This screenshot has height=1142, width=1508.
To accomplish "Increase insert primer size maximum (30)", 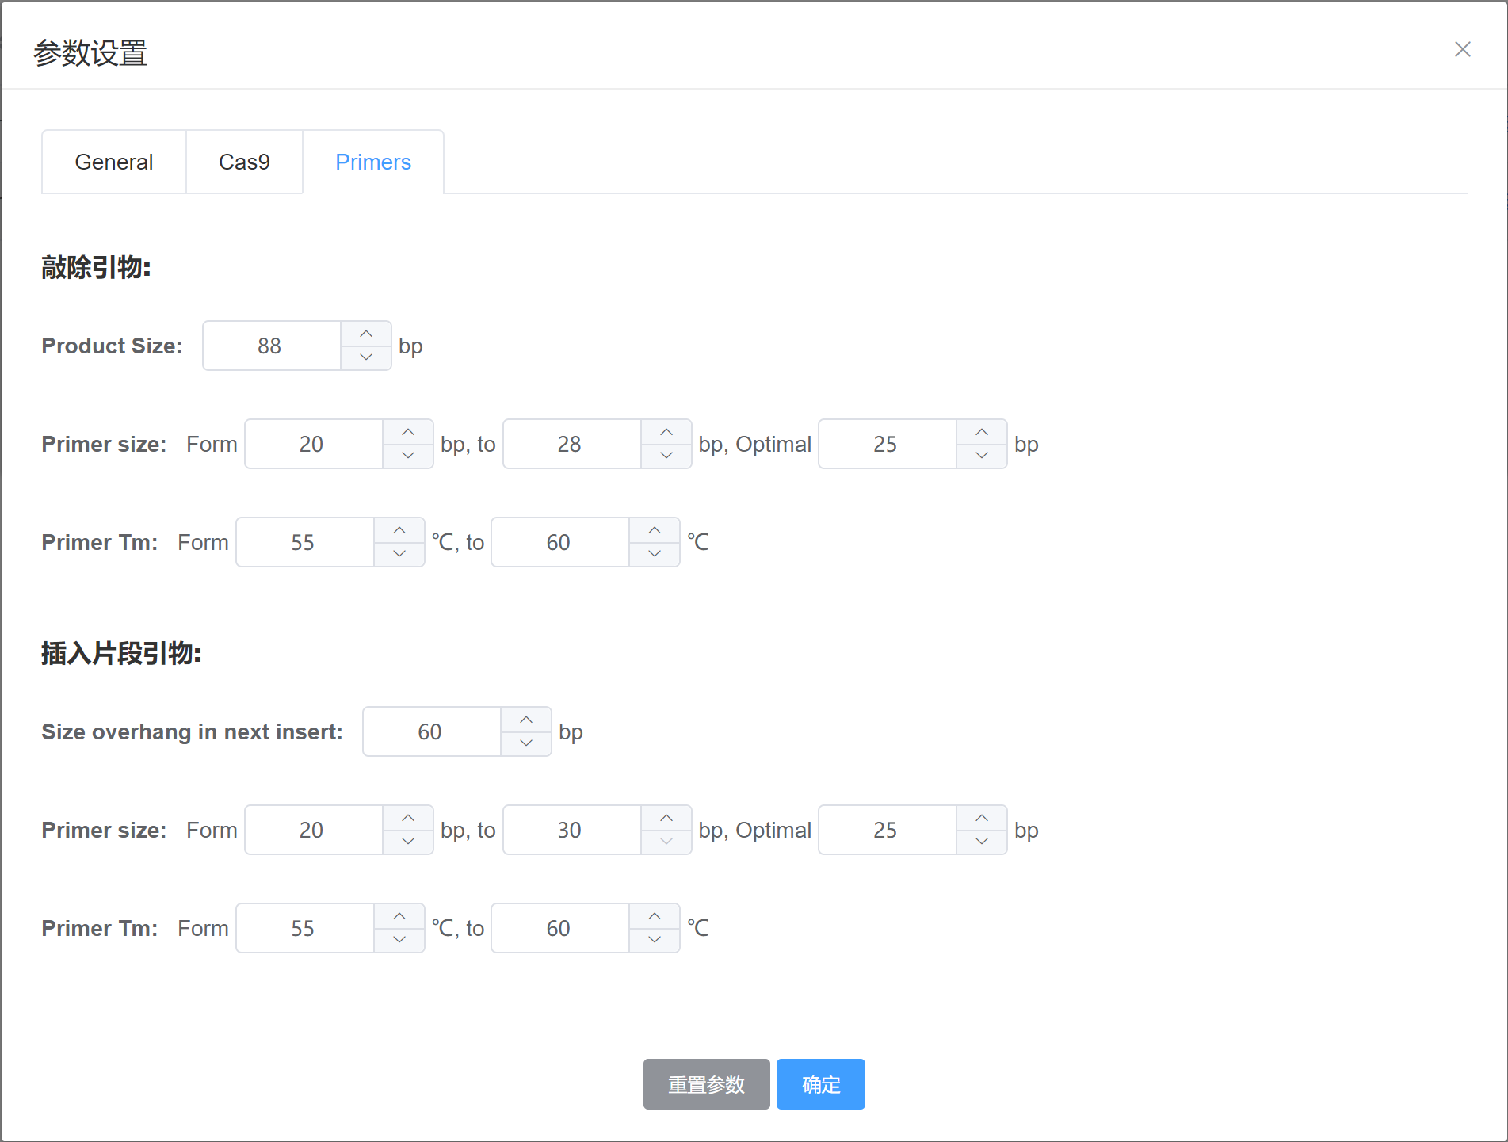I will tap(666, 818).
